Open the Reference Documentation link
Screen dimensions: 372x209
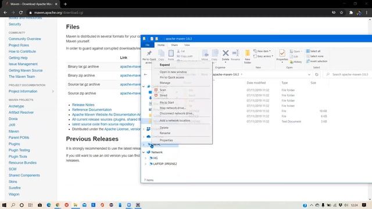pyautogui.click(x=92, y=110)
